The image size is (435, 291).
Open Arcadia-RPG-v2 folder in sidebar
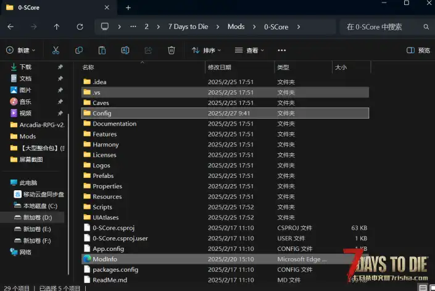click(x=37, y=125)
